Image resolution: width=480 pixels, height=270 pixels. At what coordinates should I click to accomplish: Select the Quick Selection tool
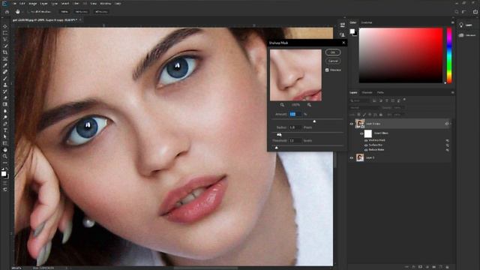pos(5,46)
